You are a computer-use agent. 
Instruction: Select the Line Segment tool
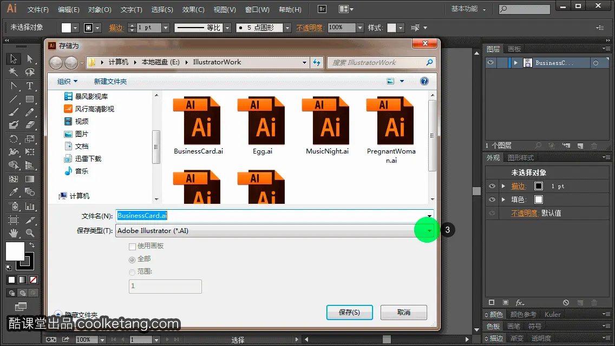pyautogui.click(x=14, y=99)
